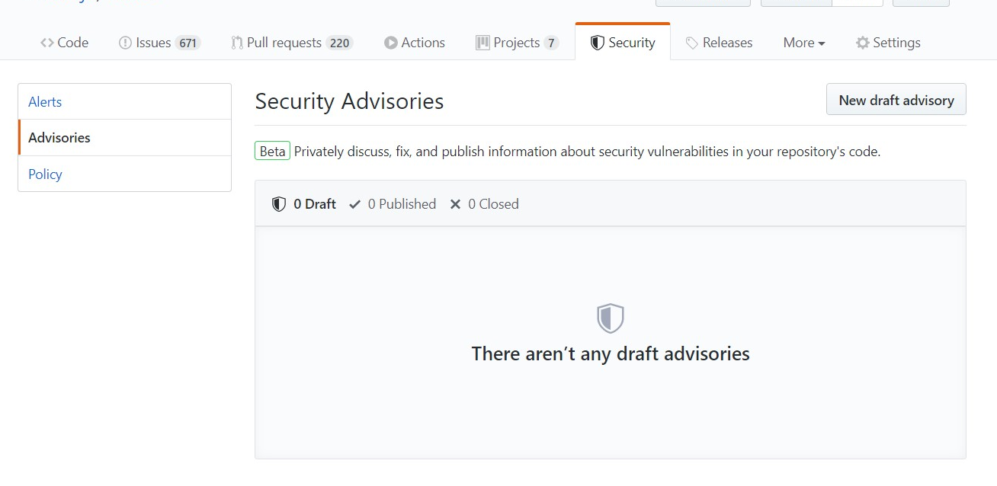Click the New draft advisory button
The height and width of the screenshot is (486, 997).
point(896,100)
